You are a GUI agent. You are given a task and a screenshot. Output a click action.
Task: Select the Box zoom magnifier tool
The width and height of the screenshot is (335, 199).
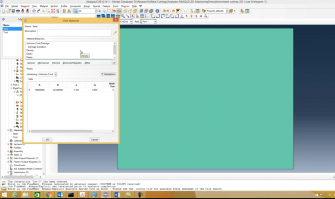(48, 11)
